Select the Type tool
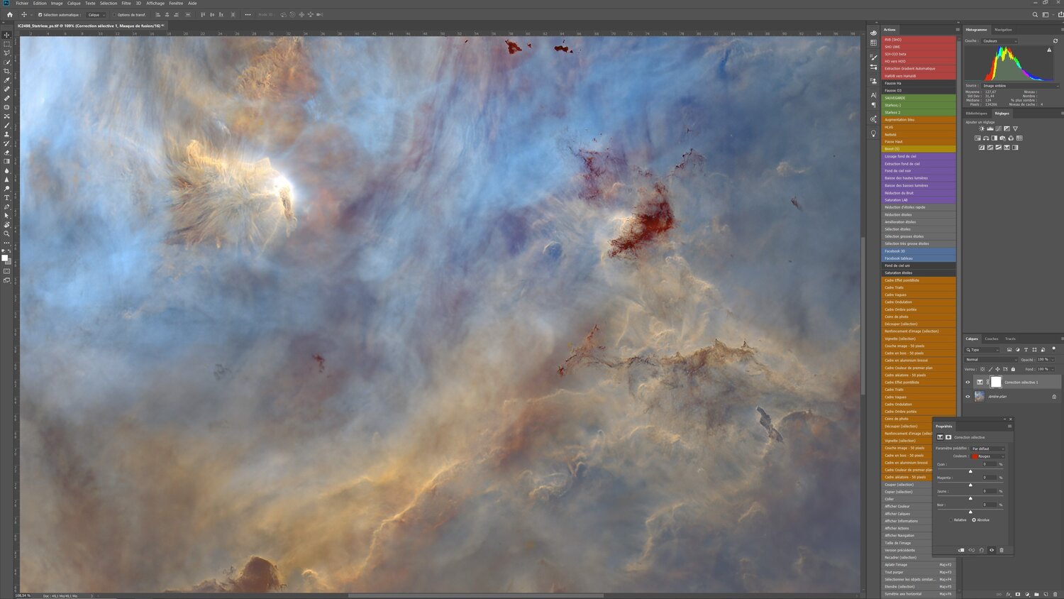Viewport: 1064px width, 599px height. [7, 197]
